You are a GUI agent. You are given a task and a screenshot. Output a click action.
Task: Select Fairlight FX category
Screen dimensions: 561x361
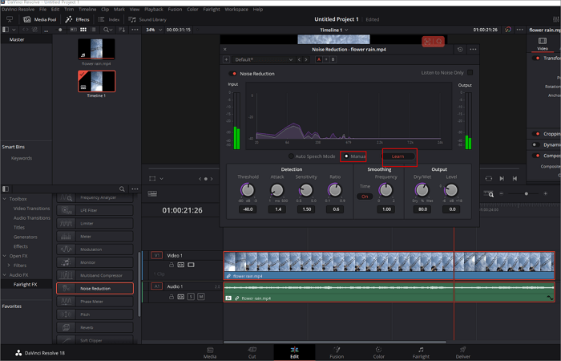(25, 284)
